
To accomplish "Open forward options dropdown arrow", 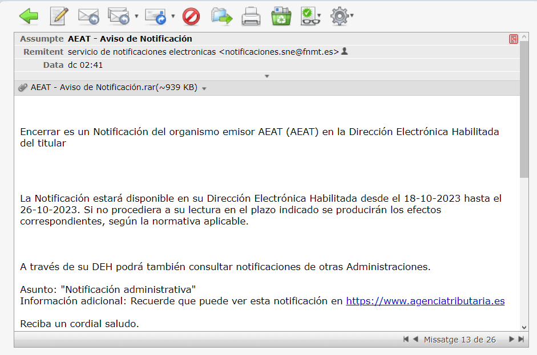I will pyautogui.click(x=173, y=16).
